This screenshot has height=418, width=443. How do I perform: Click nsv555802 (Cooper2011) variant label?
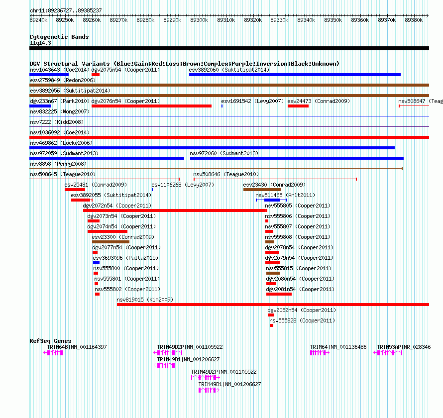[127, 289]
